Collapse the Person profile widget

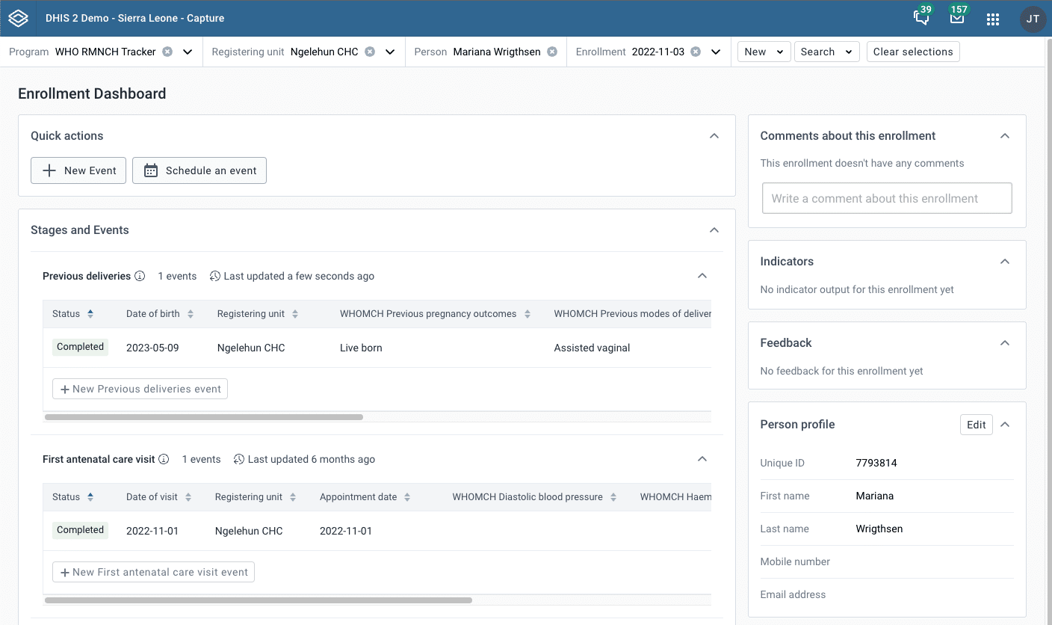[1005, 425]
